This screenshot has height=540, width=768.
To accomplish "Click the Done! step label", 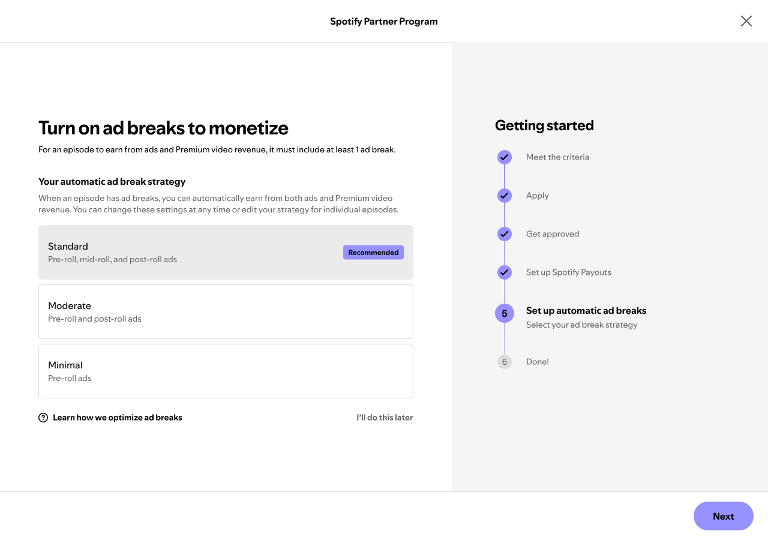I will click(538, 362).
